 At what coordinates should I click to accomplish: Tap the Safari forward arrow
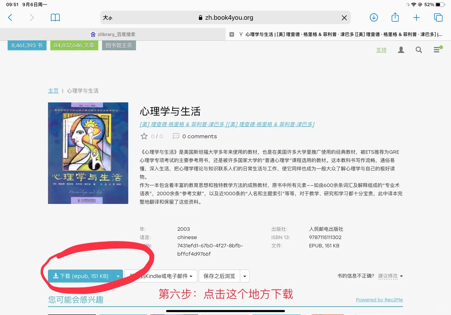32,18
